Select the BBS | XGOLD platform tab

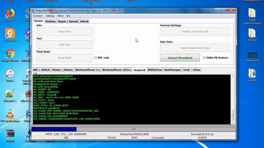point(41,70)
